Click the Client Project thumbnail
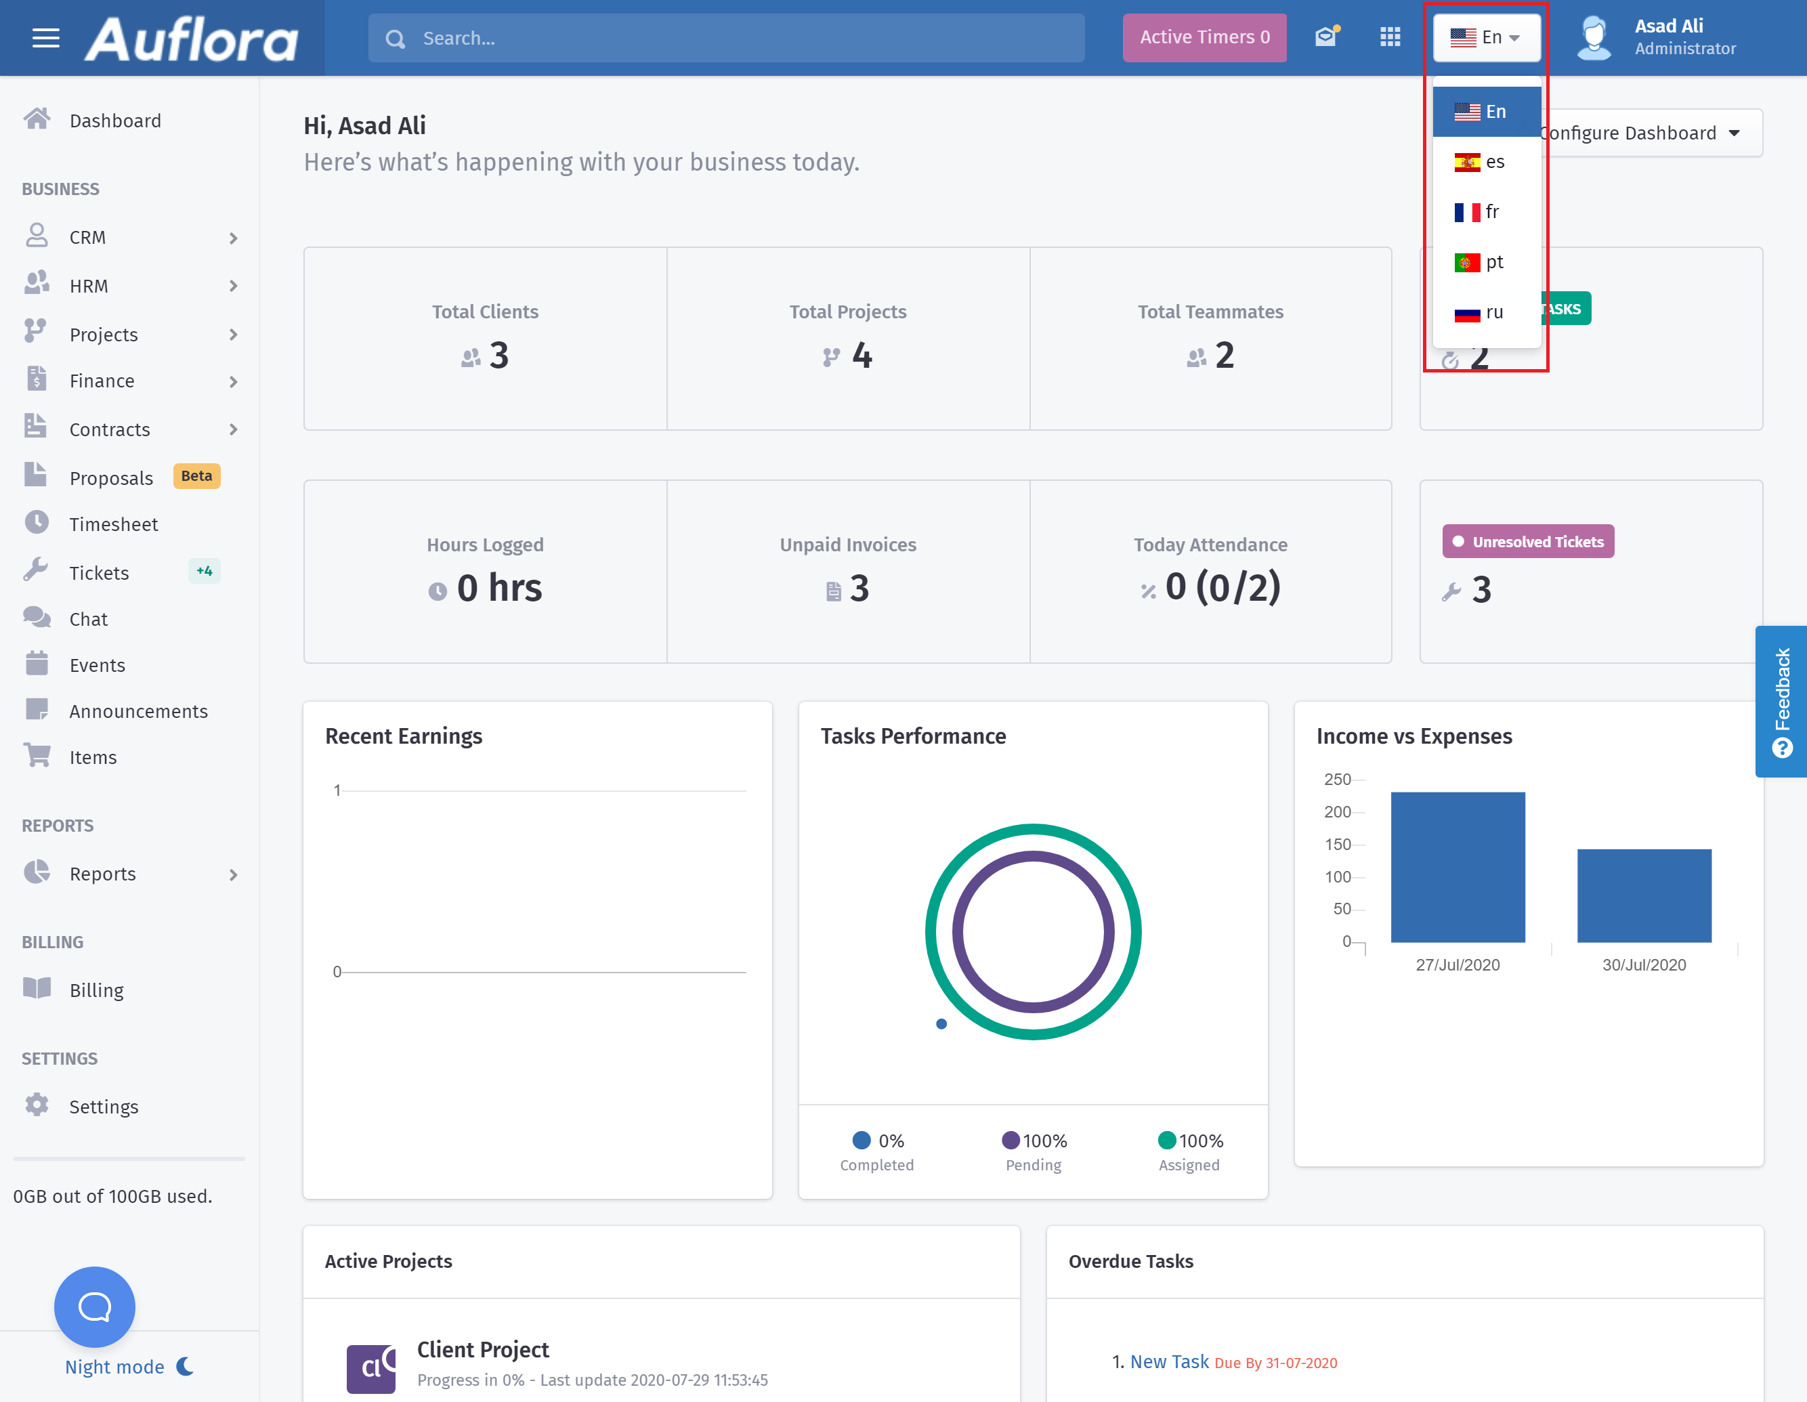1807x1402 pixels. (x=370, y=1368)
